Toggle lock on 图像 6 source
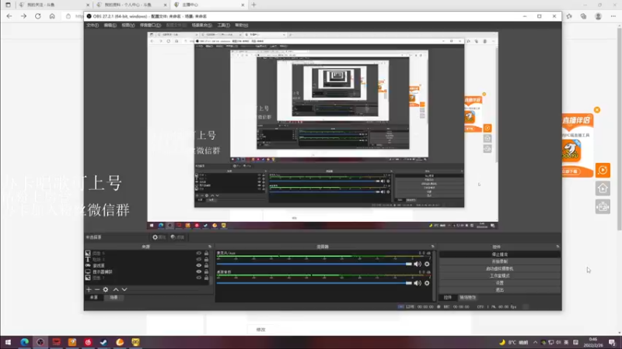Image resolution: width=622 pixels, height=349 pixels. (x=206, y=253)
